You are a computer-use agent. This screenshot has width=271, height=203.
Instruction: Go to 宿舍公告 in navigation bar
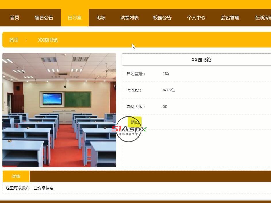pyautogui.click(x=44, y=18)
